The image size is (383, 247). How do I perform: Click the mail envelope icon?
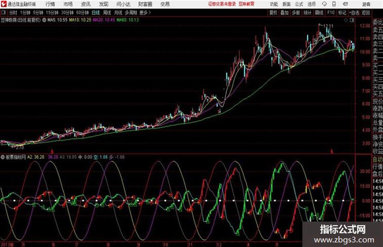345,4
